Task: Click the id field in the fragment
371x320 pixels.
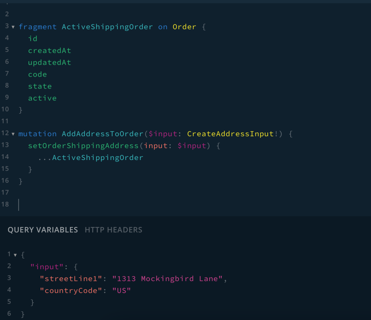Action: 33,38
